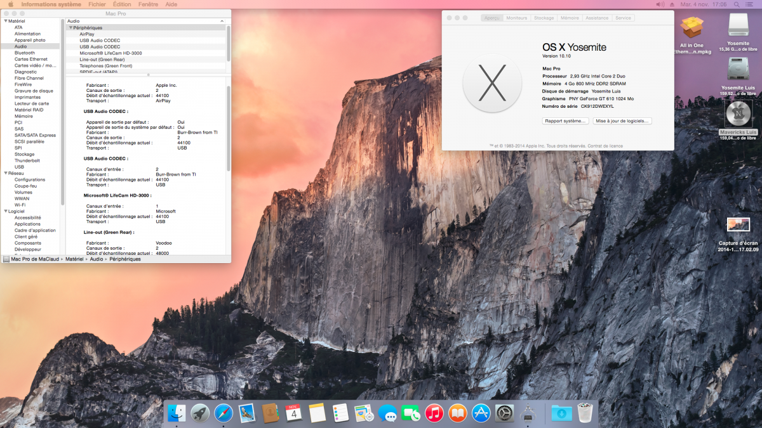Click the Audio column sort arrow

[x=221, y=21]
